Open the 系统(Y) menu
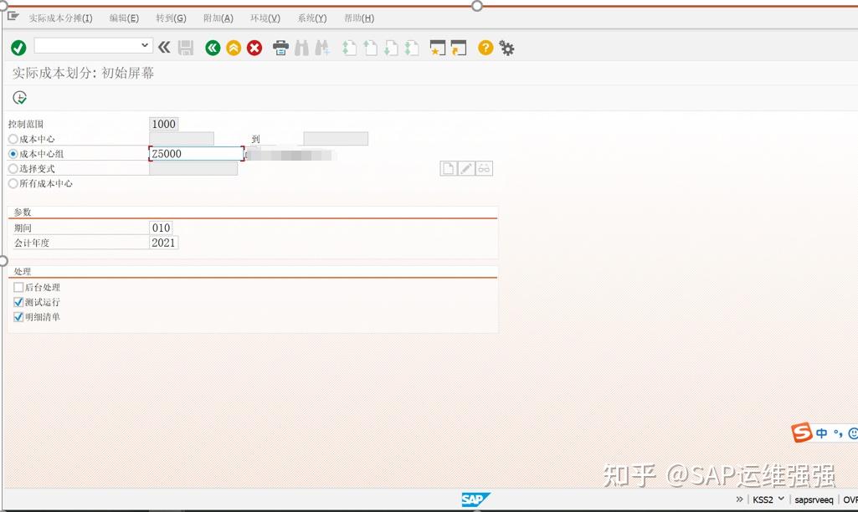 311,18
